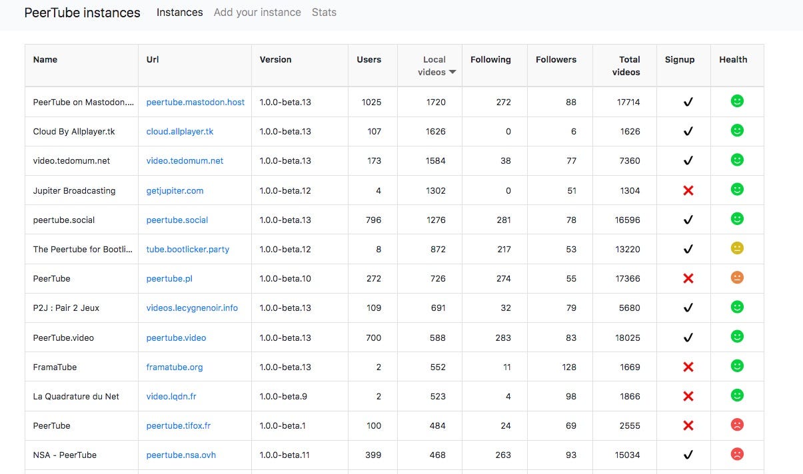Click health smiley in video.tedomum.net row

pyautogui.click(x=736, y=160)
